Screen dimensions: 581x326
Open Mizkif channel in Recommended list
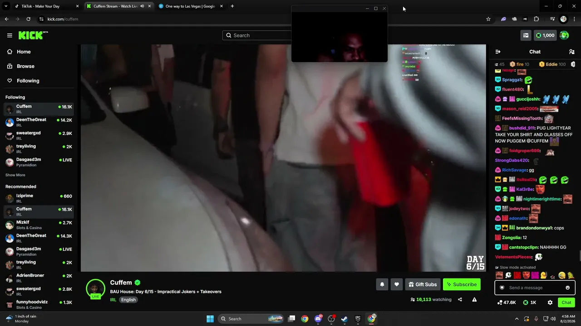click(x=39, y=225)
